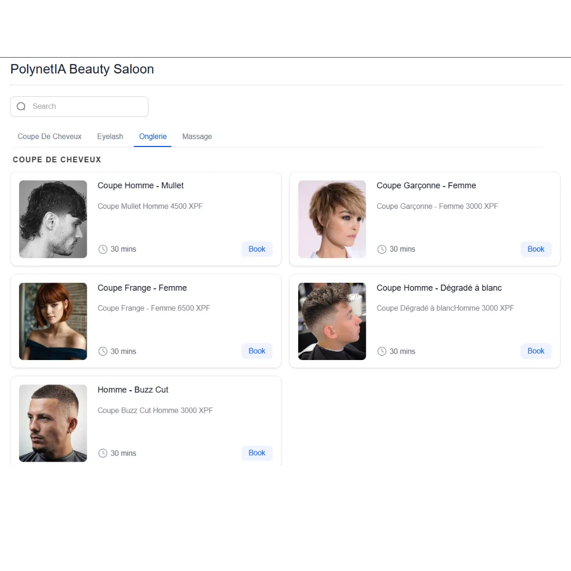Open the Dégradé à blanc fade photo
571x571 pixels.
pyautogui.click(x=331, y=321)
